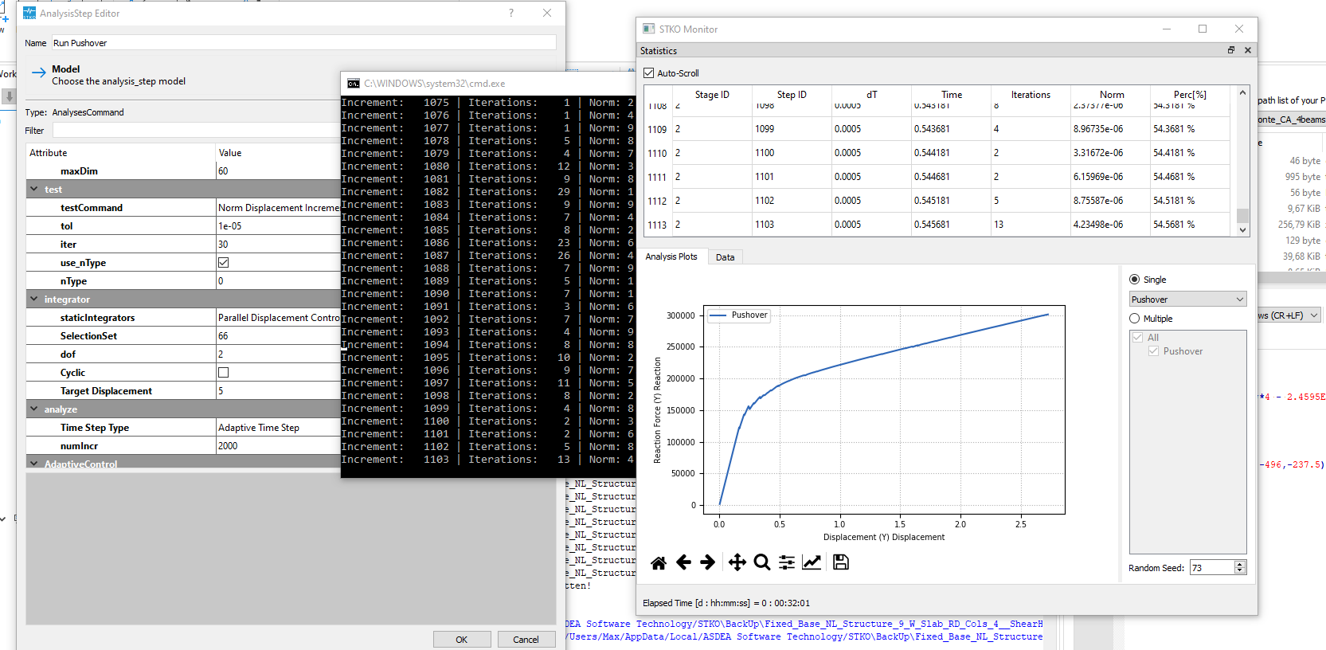
Task: Click the Stage ID column header
Action: click(712, 95)
